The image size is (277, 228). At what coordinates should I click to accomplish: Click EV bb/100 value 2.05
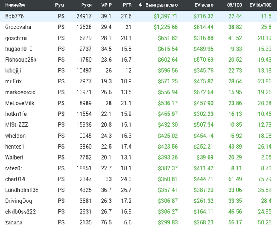click(x=266, y=157)
